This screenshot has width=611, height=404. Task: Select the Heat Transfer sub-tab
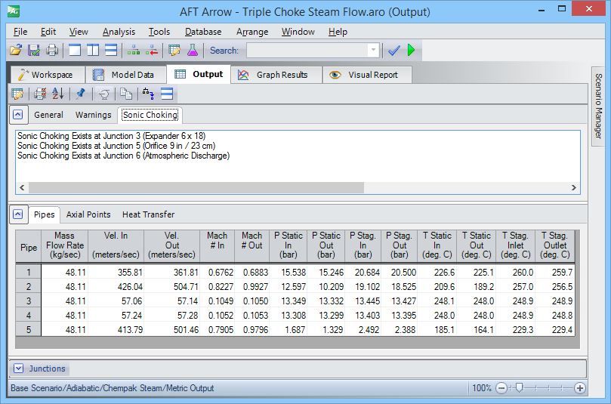(x=148, y=214)
